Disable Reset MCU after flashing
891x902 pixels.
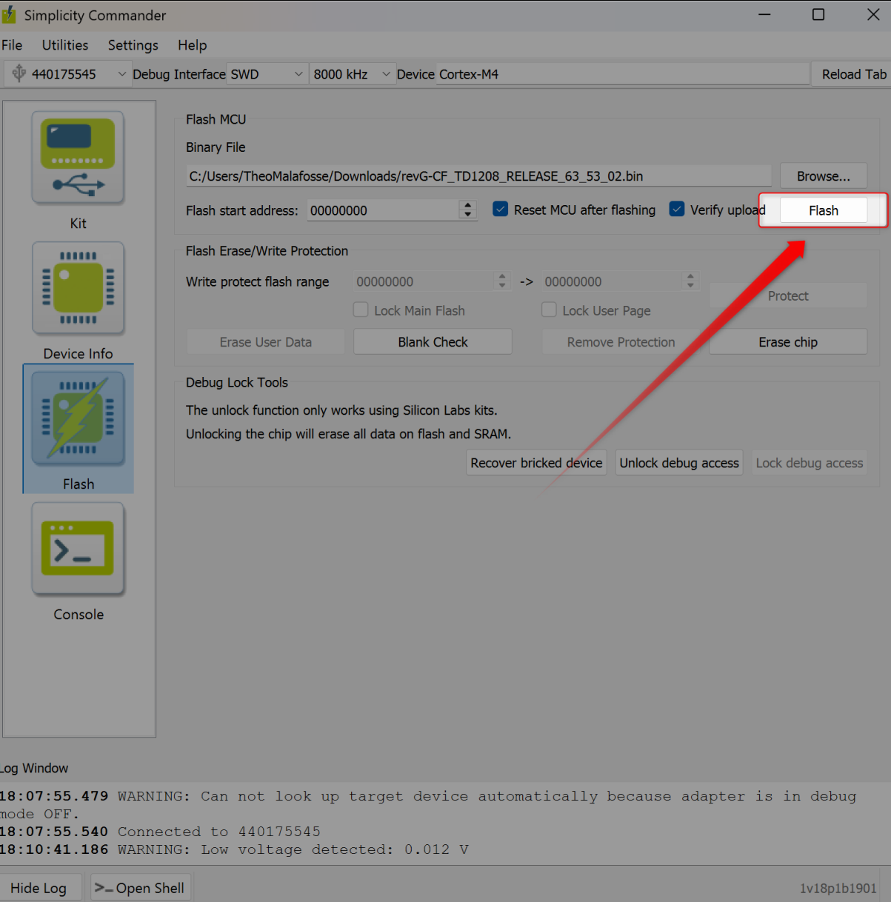(501, 210)
